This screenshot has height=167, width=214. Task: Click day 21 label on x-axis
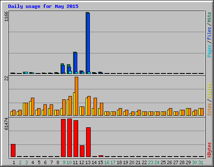click(138, 162)
